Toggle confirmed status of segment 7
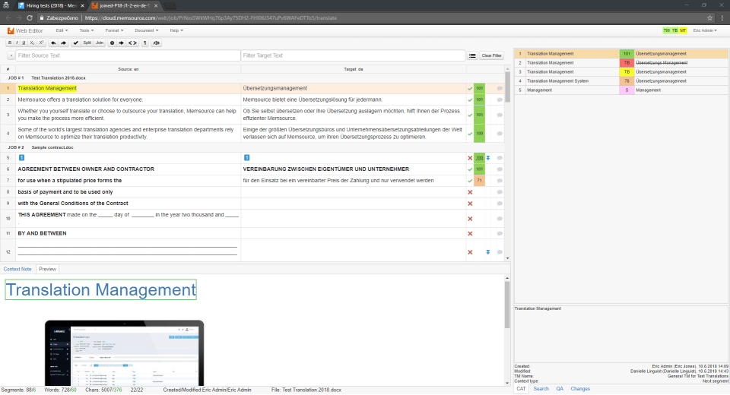This screenshot has height=395, width=730. (x=470, y=181)
